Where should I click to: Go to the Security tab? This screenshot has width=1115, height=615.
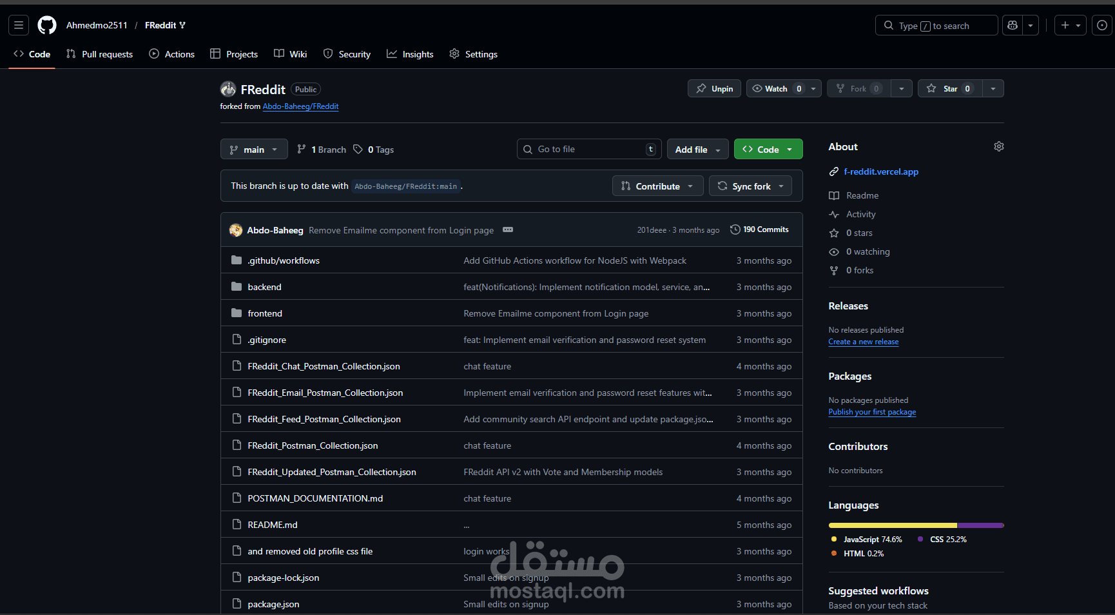pyautogui.click(x=347, y=54)
